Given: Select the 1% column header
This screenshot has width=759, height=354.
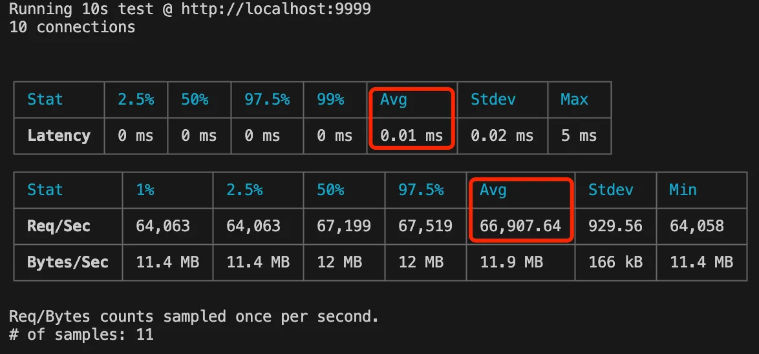Looking at the screenshot, I should pos(145,190).
